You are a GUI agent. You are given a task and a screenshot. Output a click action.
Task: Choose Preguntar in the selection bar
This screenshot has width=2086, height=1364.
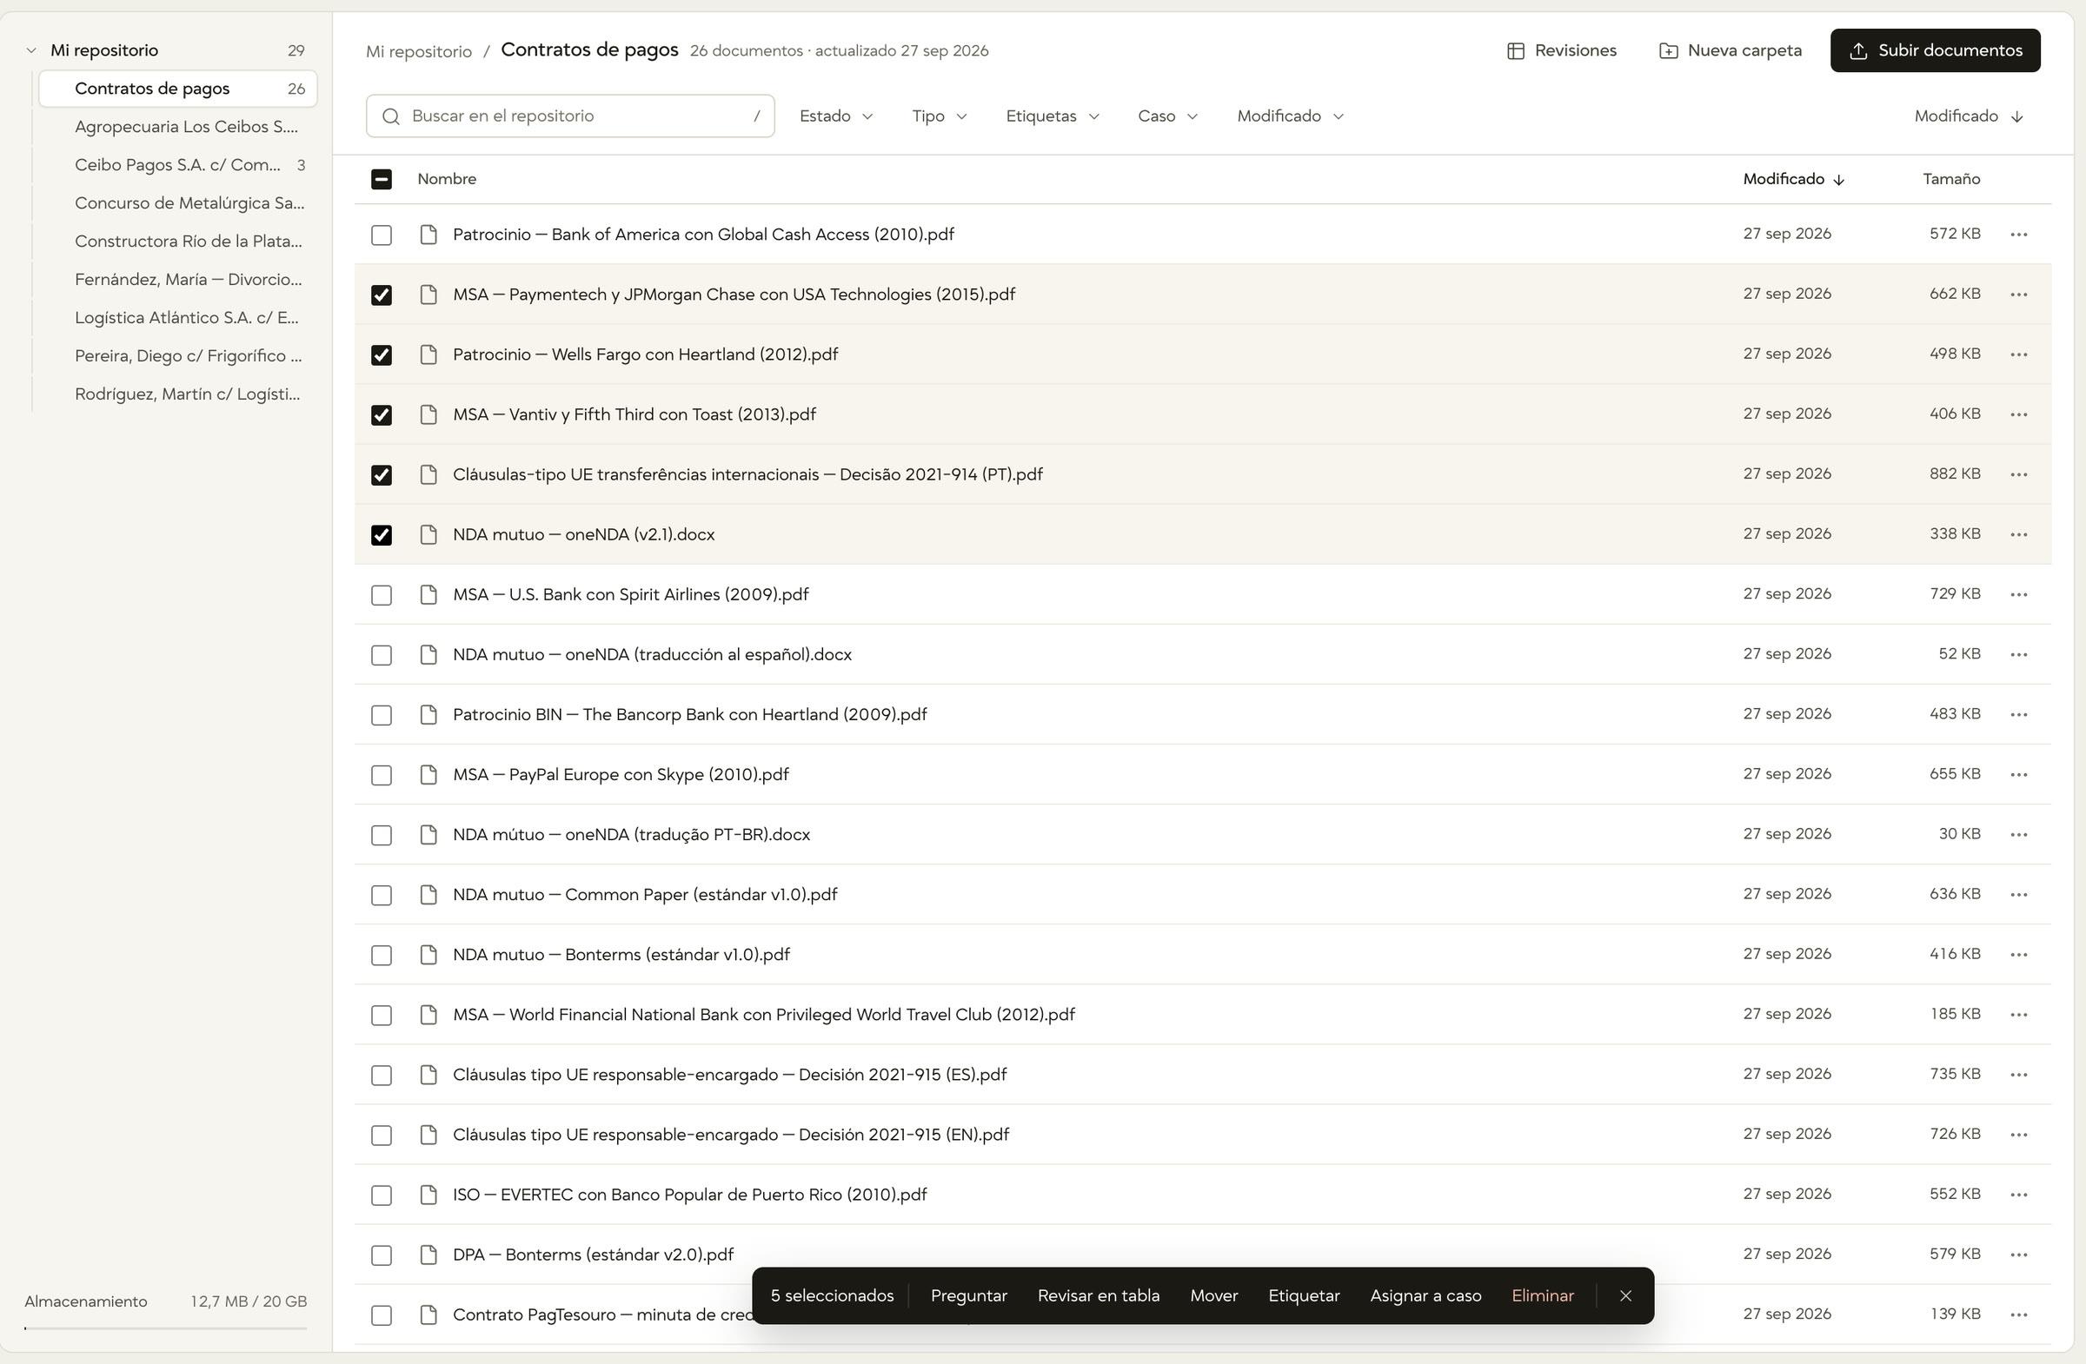968,1295
